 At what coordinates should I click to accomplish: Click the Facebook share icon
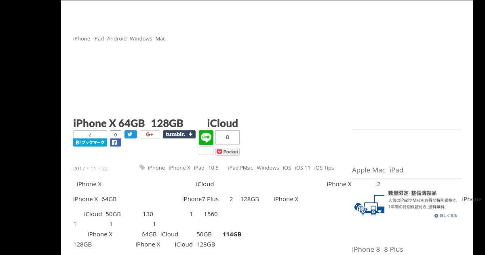coord(115,142)
